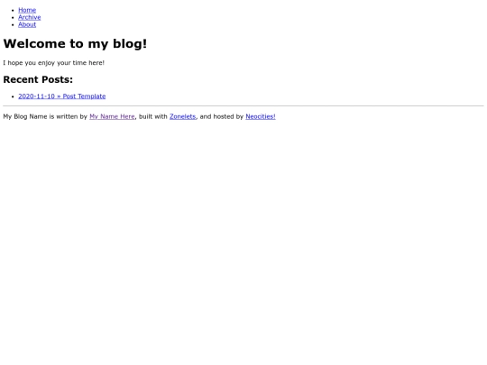The image size is (487, 365).
Task: Click the bullet beside the About link
Action: coord(13,25)
